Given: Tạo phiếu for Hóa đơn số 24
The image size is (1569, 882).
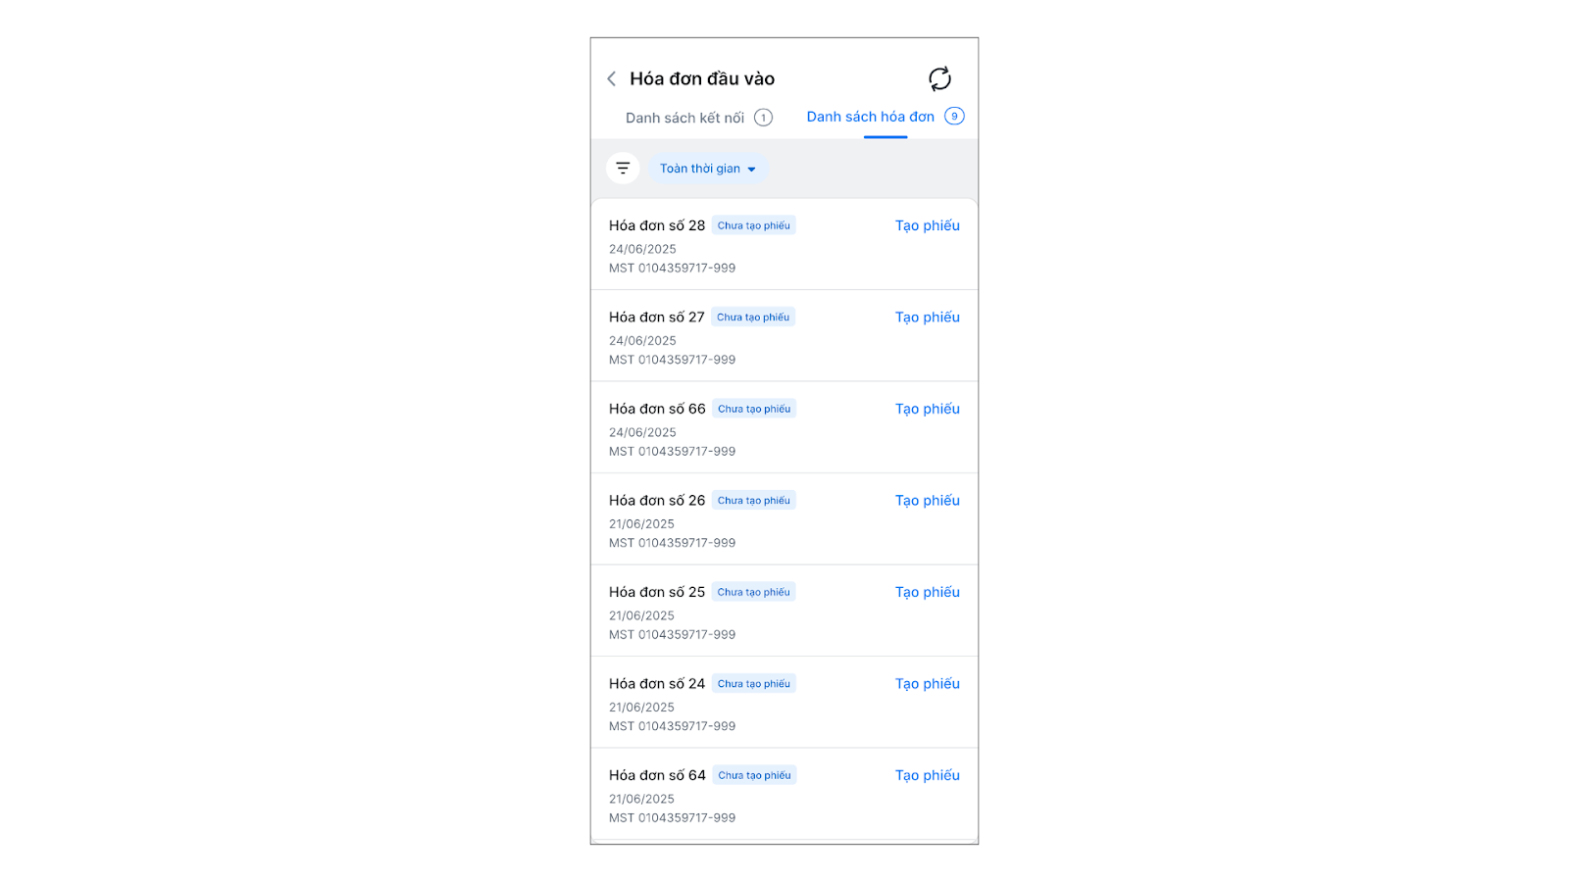Looking at the screenshot, I should click(x=927, y=684).
